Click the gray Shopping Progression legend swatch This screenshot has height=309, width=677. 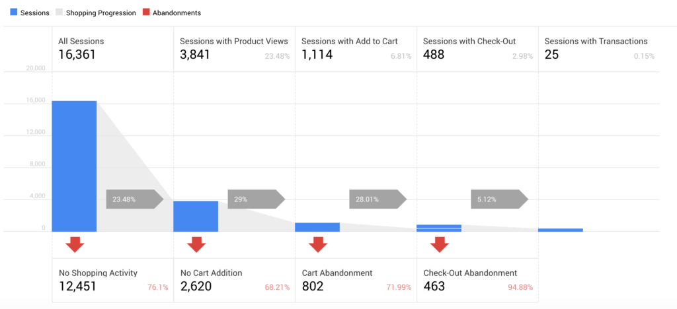[58, 13]
